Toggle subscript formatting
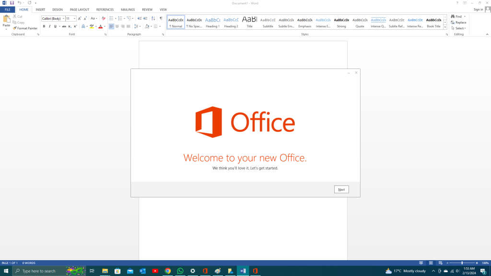This screenshot has width=491, height=276. pyautogui.click(x=69, y=26)
